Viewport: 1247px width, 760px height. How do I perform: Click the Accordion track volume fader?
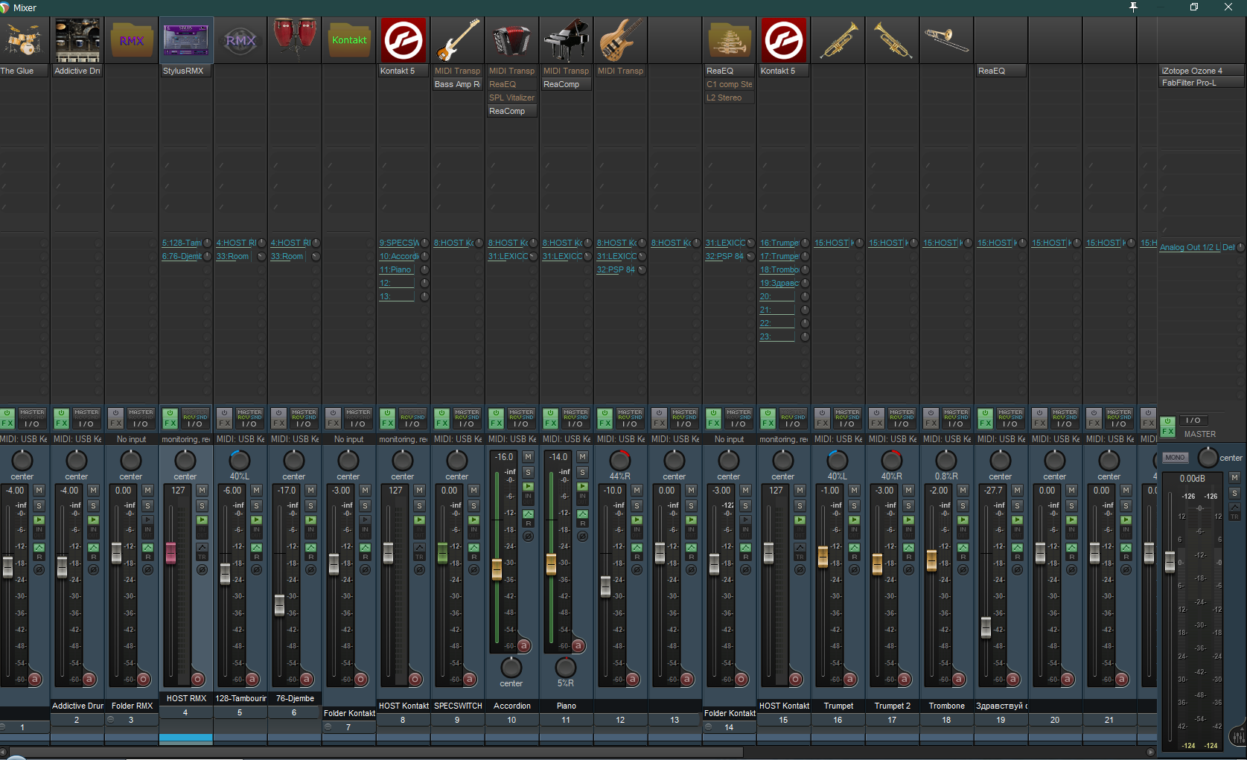(497, 569)
